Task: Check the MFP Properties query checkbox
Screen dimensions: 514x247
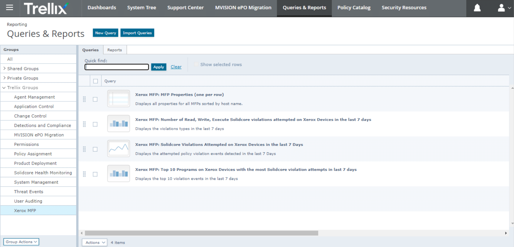Action: [95, 99]
